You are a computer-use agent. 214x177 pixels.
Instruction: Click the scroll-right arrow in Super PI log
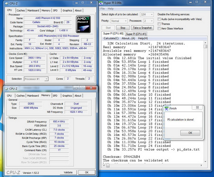tap(201, 165)
